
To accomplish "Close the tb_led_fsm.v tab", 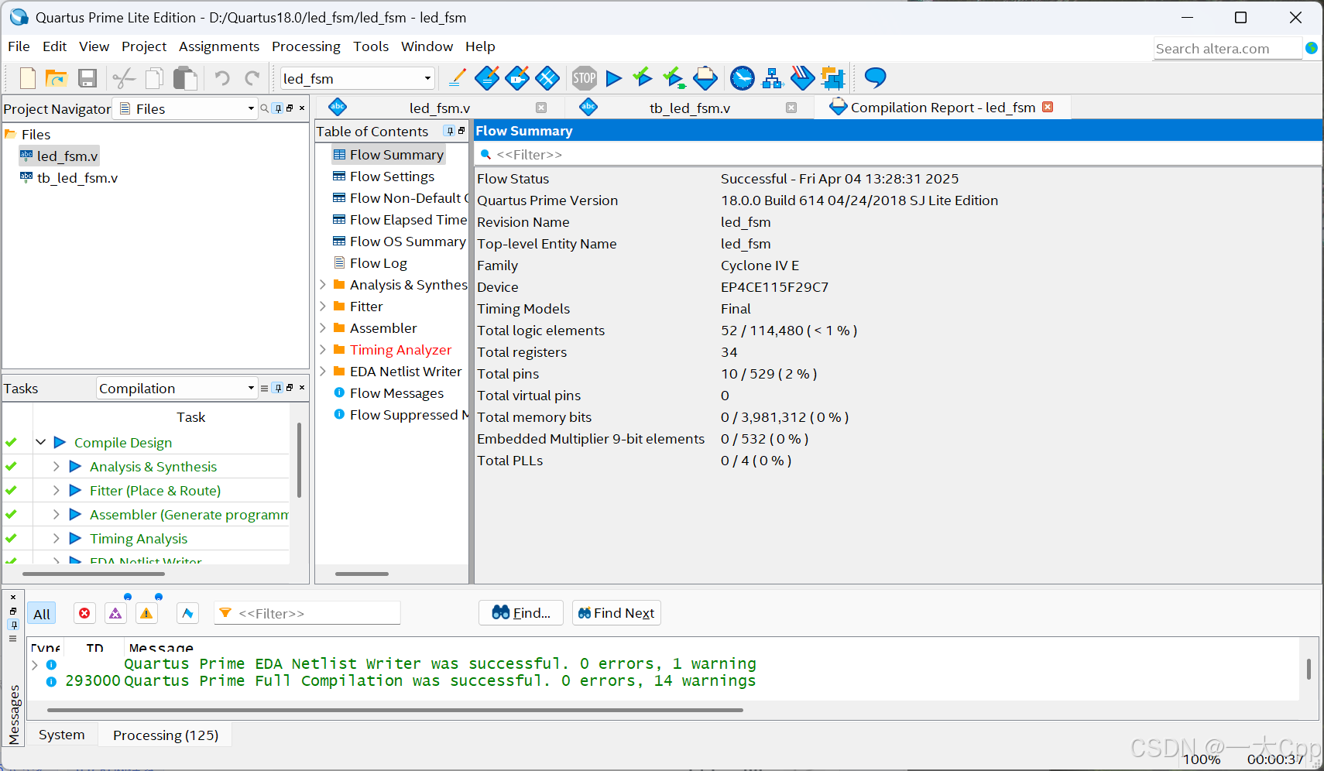I will (x=791, y=108).
